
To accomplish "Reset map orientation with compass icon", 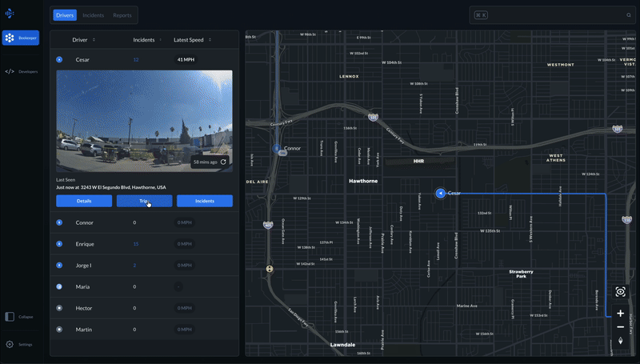I will pos(620,341).
